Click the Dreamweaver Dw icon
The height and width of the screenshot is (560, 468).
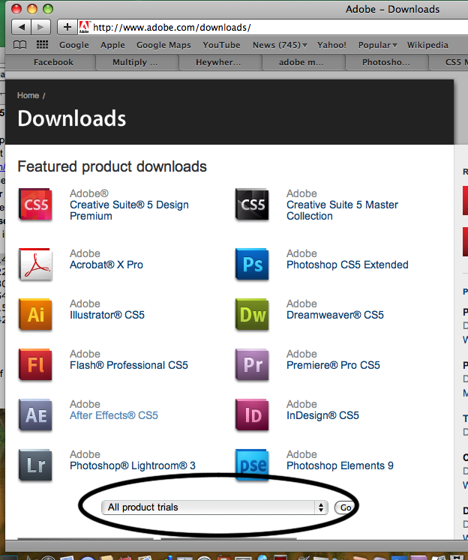252,314
